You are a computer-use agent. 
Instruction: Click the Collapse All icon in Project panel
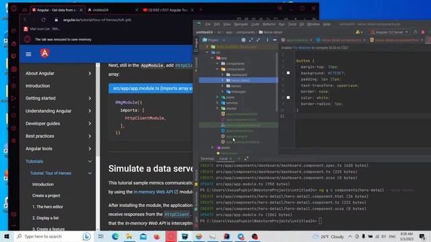pos(258,40)
